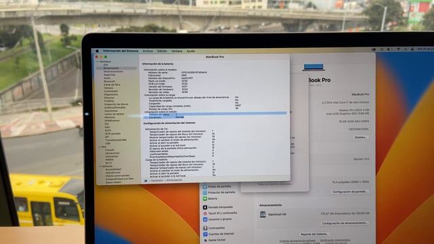Select Aplicaciones under Software
The height and width of the screenshot is (244, 434).
point(113,173)
